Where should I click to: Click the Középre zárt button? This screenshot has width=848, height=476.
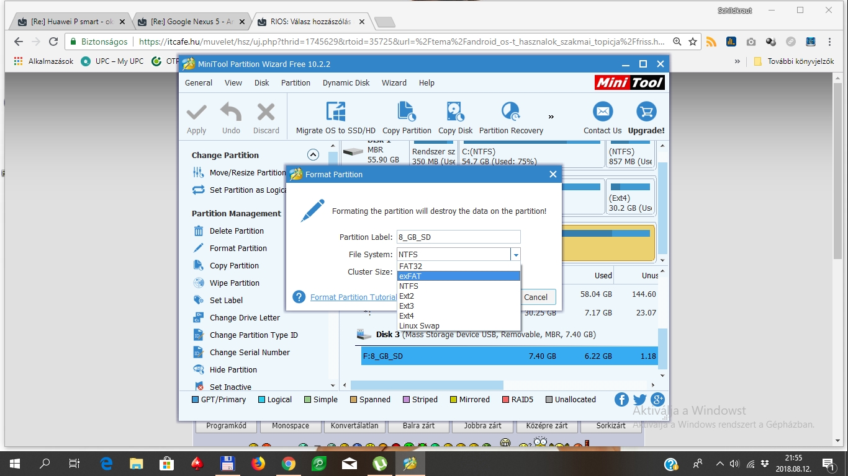pos(546,426)
